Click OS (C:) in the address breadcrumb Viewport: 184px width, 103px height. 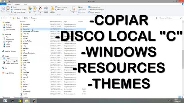[x=26, y=18]
